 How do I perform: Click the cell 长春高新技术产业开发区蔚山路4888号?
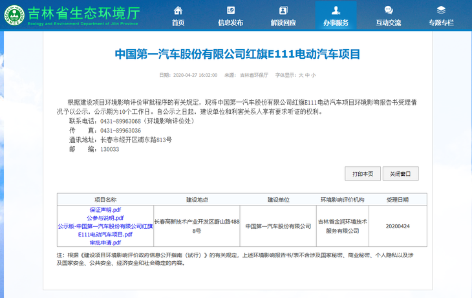(197, 226)
